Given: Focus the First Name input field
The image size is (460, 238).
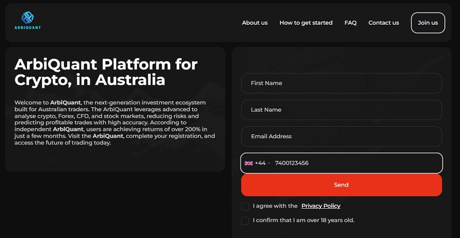Looking at the screenshot, I should 341,83.
